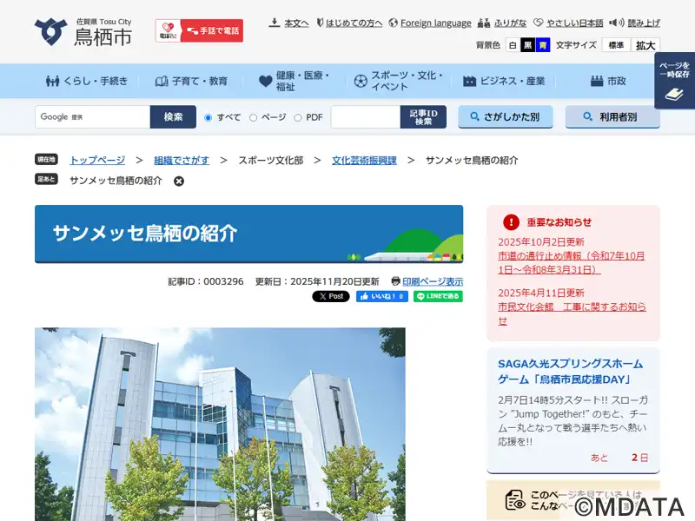Open ビジネス・産業 menu

pos(504,81)
